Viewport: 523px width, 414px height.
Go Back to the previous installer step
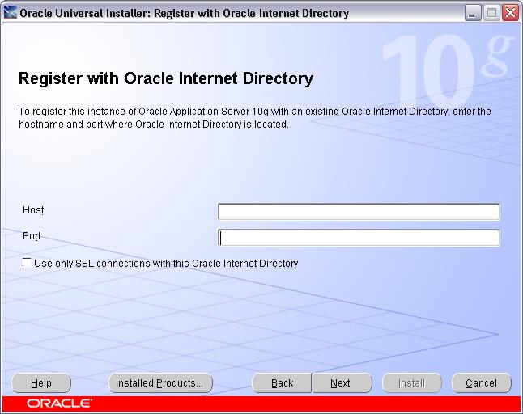(x=282, y=382)
